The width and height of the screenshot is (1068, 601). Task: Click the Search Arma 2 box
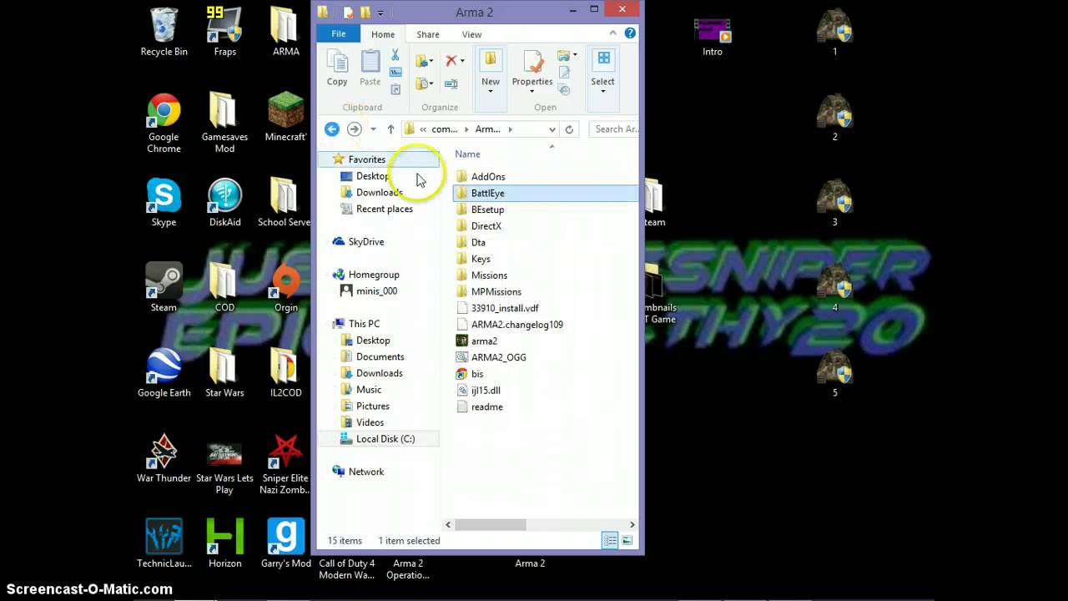613,129
